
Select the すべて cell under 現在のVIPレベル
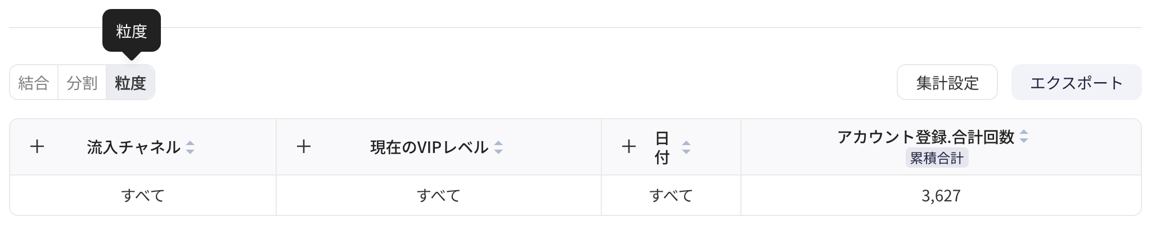click(x=439, y=195)
